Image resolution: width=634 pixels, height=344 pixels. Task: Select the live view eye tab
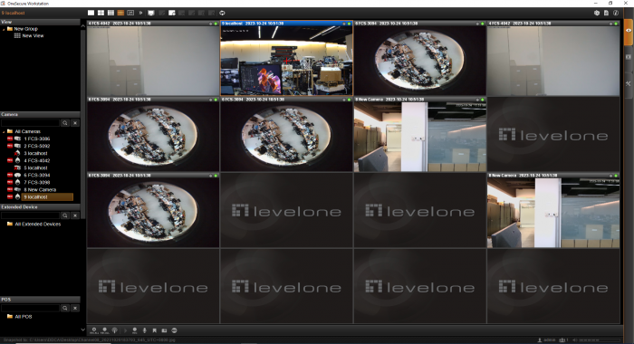click(629, 31)
